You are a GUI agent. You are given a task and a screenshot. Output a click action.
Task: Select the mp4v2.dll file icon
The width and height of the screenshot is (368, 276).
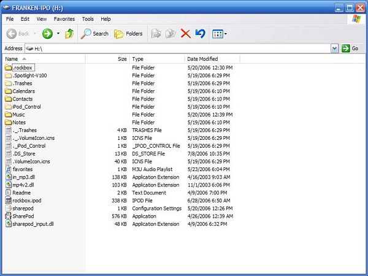point(9,185)
